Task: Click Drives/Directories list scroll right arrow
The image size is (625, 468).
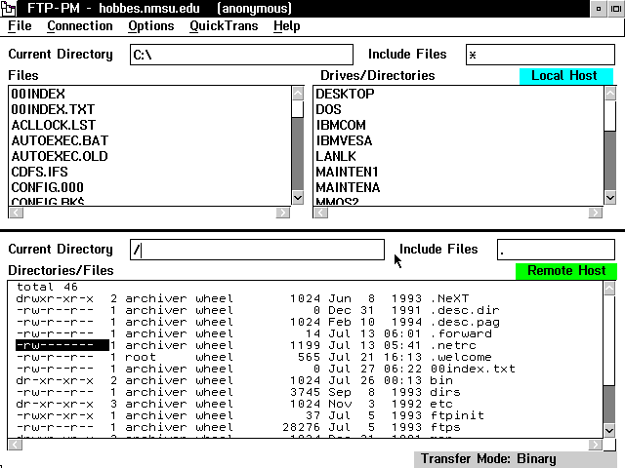Action: pyautogui.click(x=596, y=213)
